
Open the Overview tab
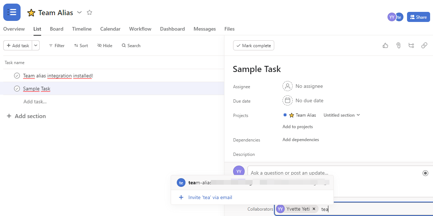pyautogui.click(x=14, y=29)
